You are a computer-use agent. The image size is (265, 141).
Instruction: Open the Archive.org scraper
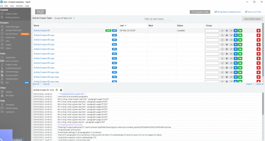point(10,38)
